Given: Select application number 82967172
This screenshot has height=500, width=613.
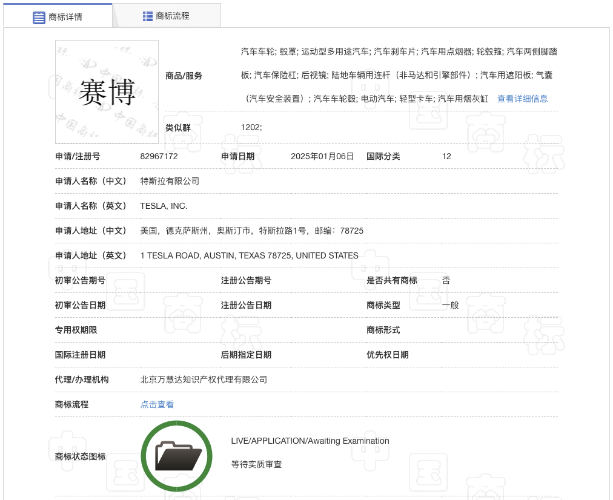Looking at the screenshot, I should tap(159, 156).
